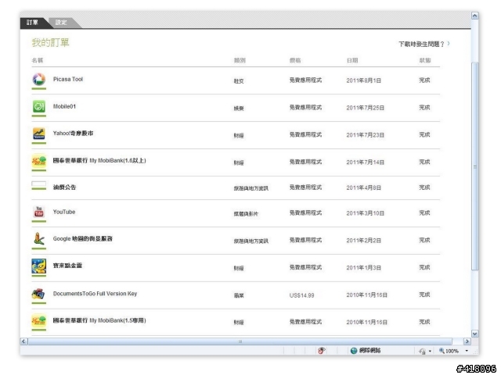Select the 100% zoom magnifier icon
This screenshot has height=375, width=501.
coord(442,351)
